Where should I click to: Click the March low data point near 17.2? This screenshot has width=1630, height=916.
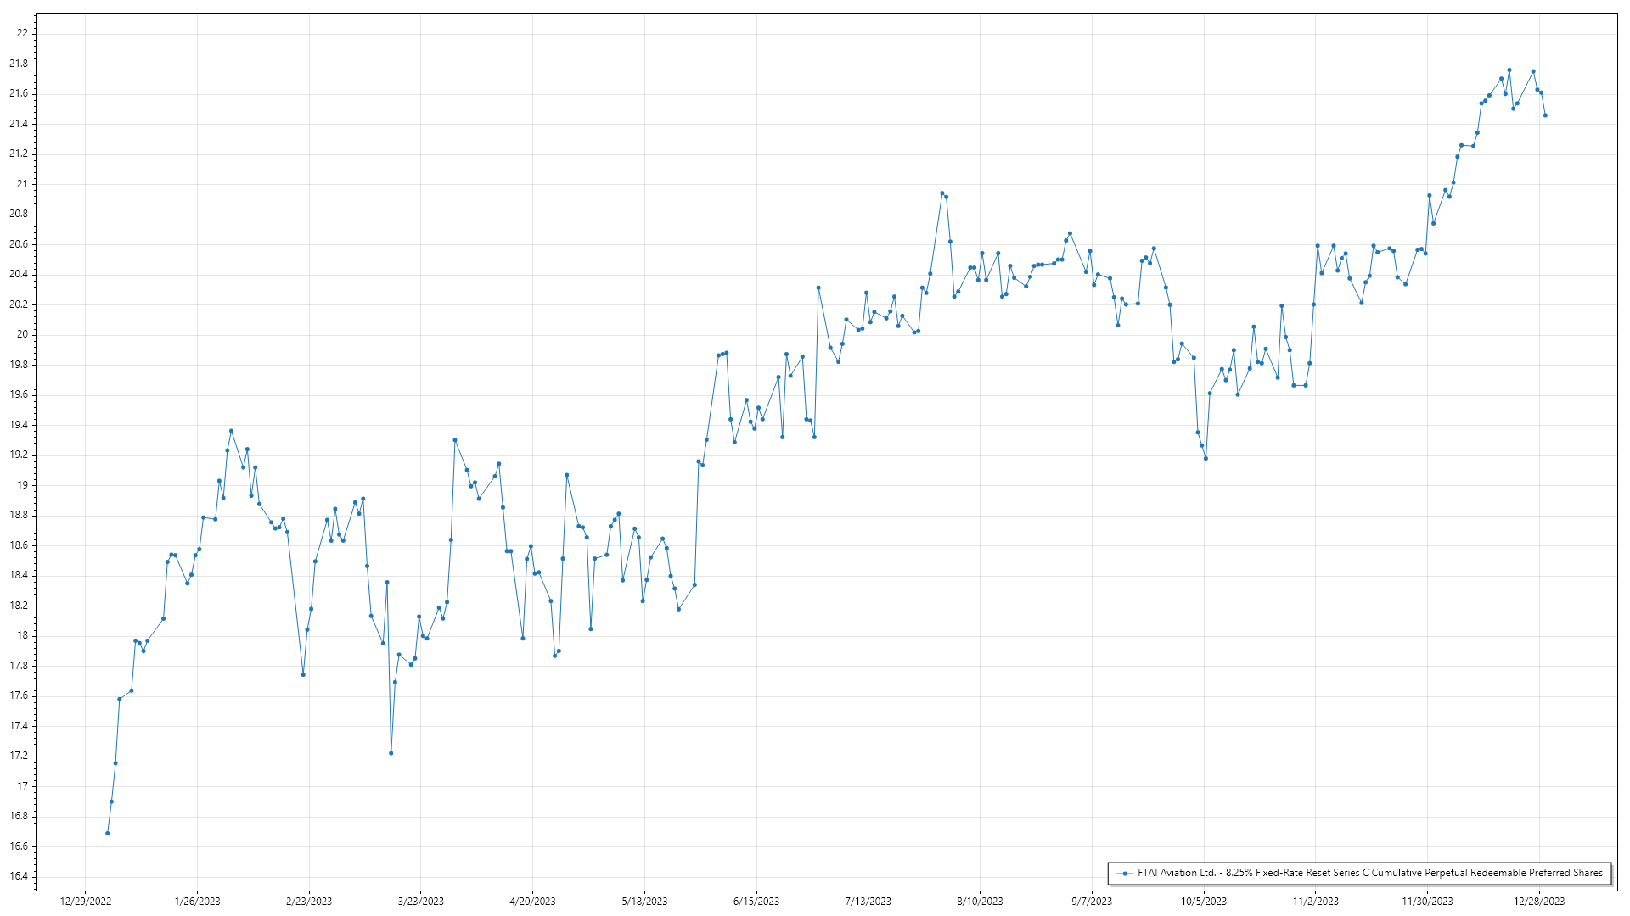click(x=391, y=753)
